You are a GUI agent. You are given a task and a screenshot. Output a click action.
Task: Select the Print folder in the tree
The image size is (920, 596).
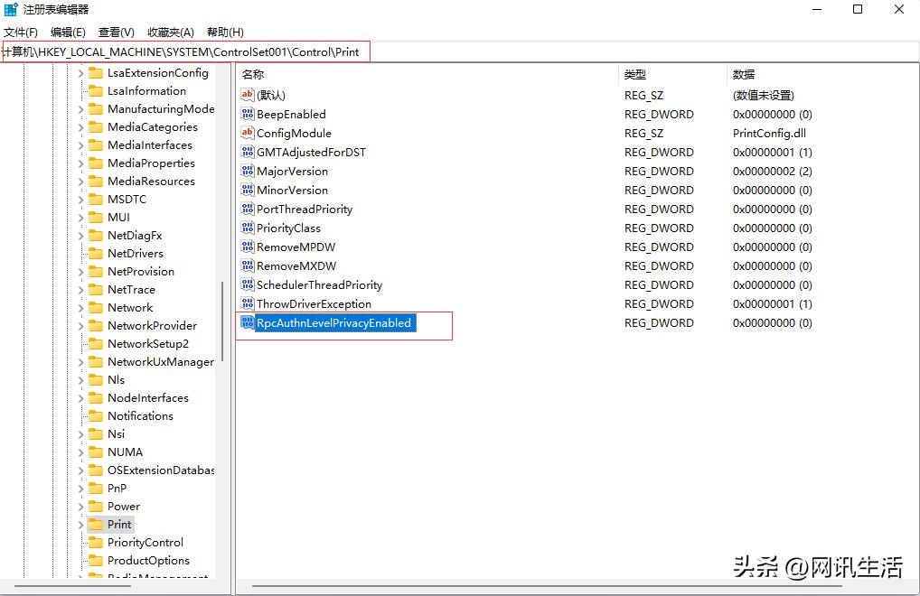(x=117, y=524)
